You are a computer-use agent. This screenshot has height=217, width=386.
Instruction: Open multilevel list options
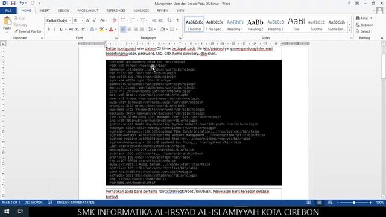pyautogui.click(x=142, y=20)
